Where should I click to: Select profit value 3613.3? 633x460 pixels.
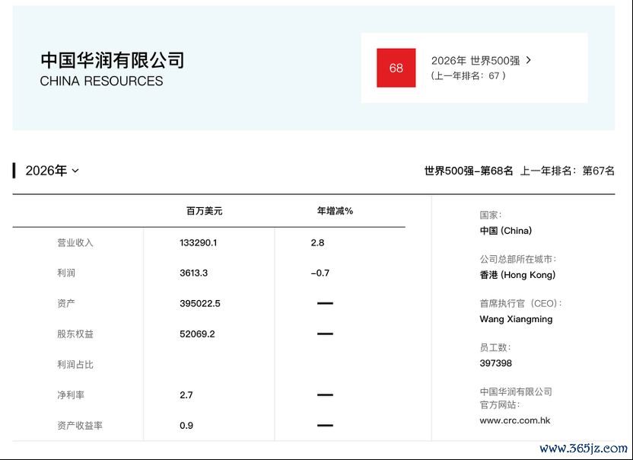pyautogui.click(x=193, y=273)
